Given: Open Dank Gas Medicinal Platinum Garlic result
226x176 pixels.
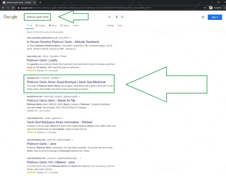Looking at the screenshot, I should pyautogui.click(x=66, y=82).
